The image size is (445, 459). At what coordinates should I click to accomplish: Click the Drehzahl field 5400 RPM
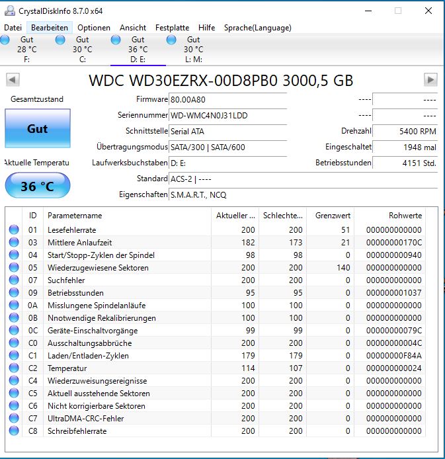click(x=405, y=131)
